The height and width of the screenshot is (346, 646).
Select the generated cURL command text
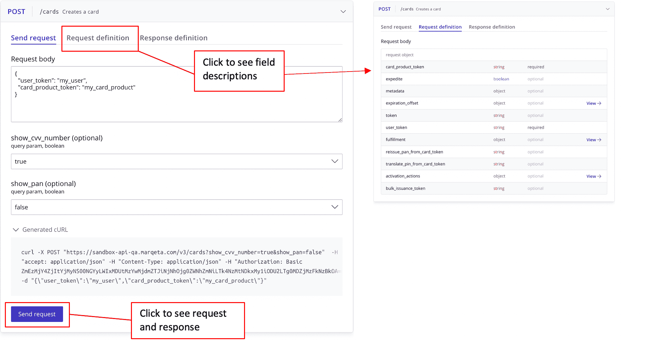click(x=176, y=266)
